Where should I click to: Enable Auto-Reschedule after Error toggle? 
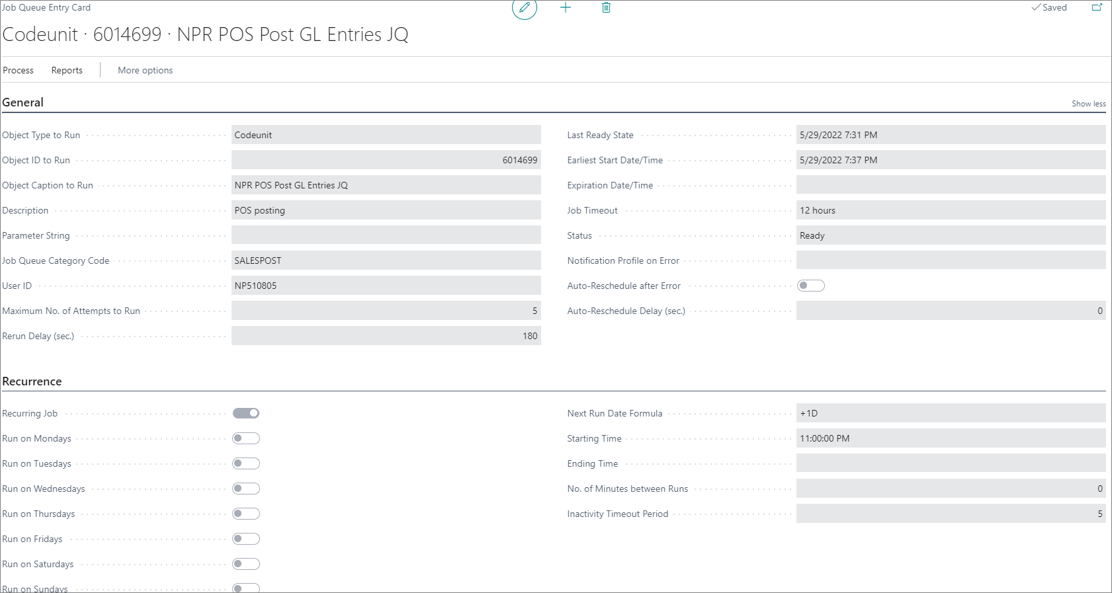[811, 286]
